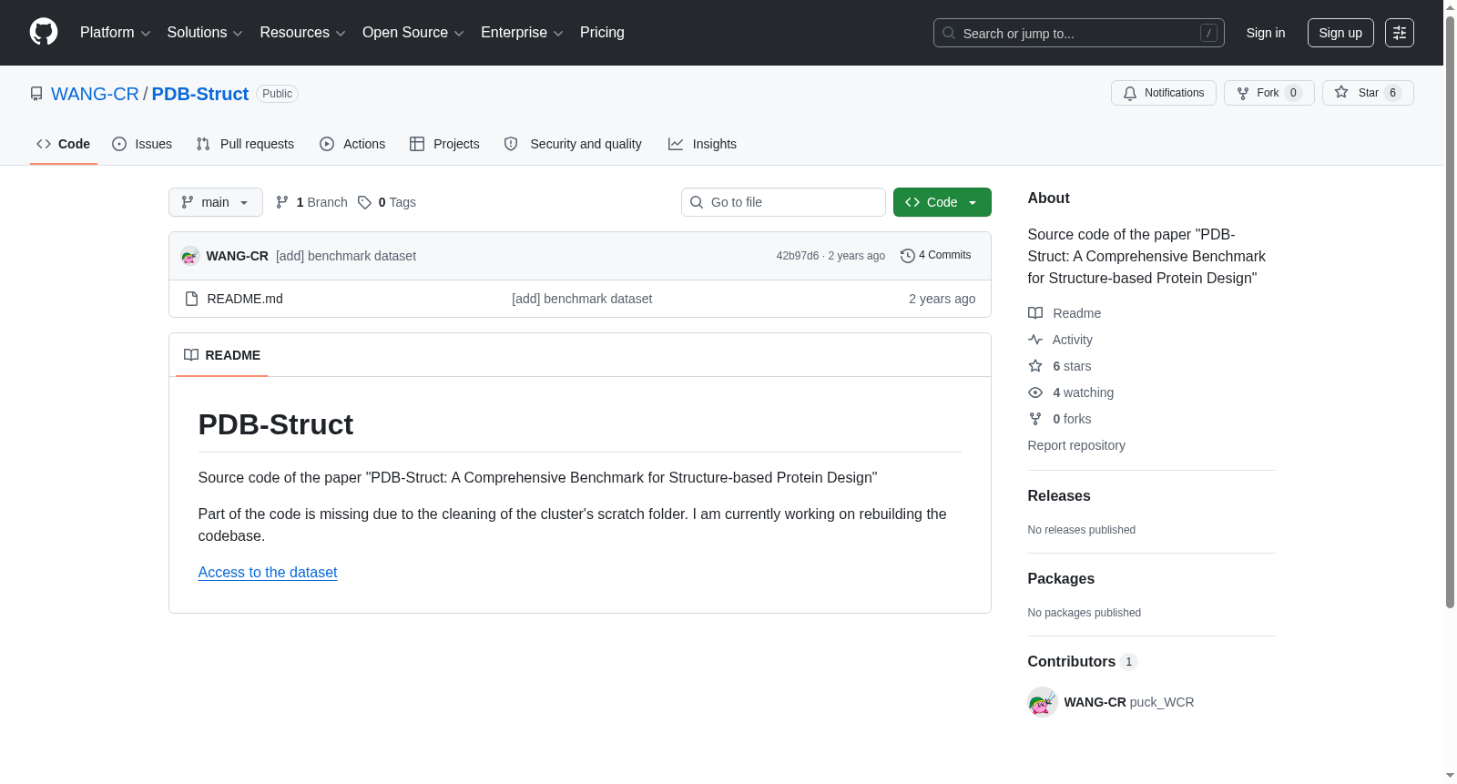Click the repository icon beside WANG-CR
The height and width of the screenshot is (784, 1457).
[x=36, y=94]
